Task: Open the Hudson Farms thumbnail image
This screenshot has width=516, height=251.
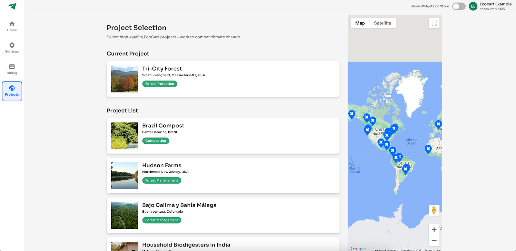Action: [124, 176]
